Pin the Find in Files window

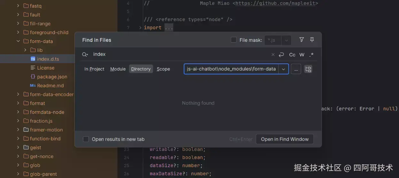click(312, 40)
